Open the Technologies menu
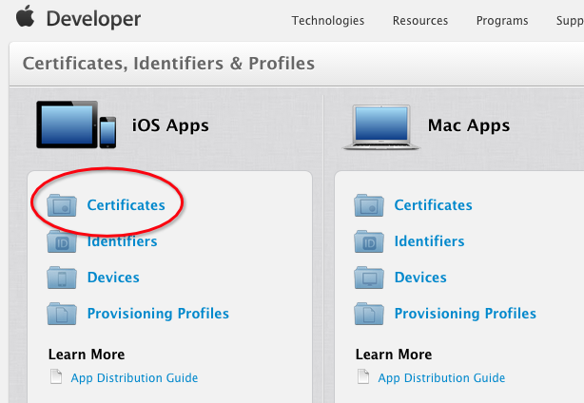584x403 pixels. [x=327, y=21]
